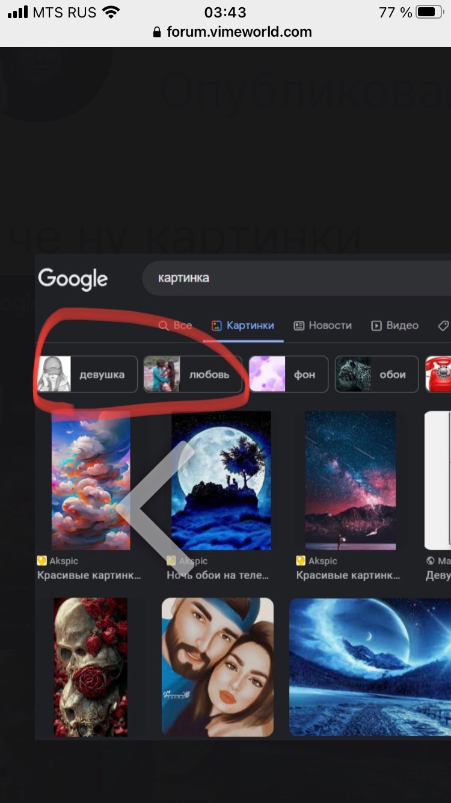
Task: Open the skull with roses thumbnail
Action: pos(91,666)
